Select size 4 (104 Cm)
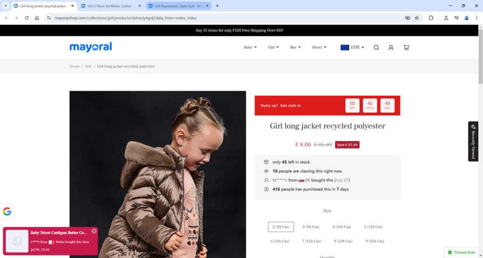 point(341,227)
